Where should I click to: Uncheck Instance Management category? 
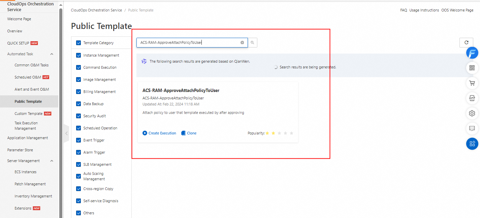pos(78,55)
